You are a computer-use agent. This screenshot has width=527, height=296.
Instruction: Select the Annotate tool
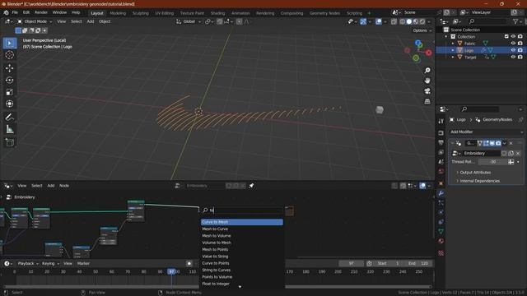pos(9,117)
